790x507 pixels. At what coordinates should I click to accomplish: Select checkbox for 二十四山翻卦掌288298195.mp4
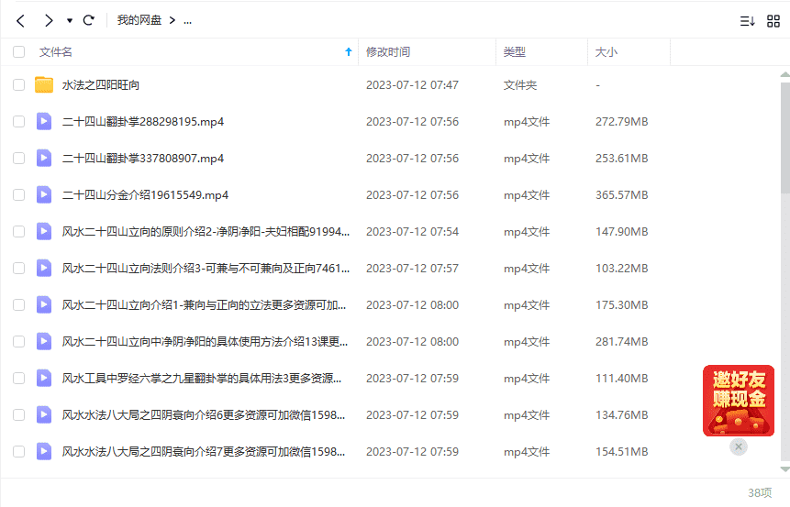pos(19,122)
